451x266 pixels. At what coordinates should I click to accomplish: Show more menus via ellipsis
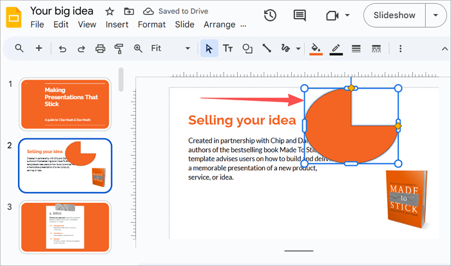coord(244,26)
